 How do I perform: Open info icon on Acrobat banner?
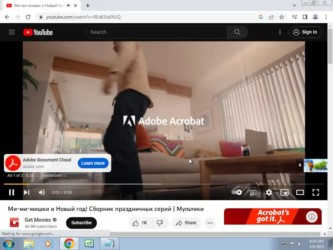[x=312, y=216]
